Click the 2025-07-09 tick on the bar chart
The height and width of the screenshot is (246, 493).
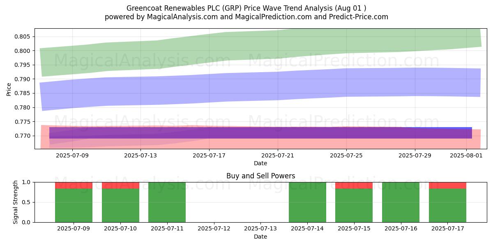coord(74,229)
